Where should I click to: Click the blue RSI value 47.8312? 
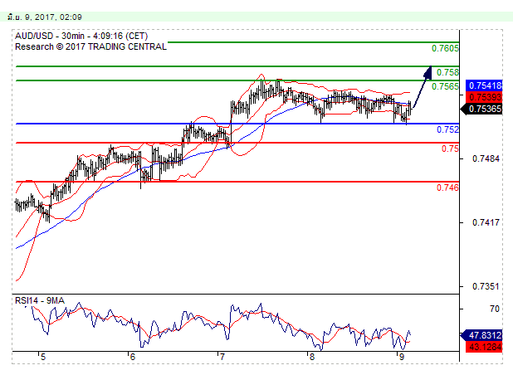(481, 335)
